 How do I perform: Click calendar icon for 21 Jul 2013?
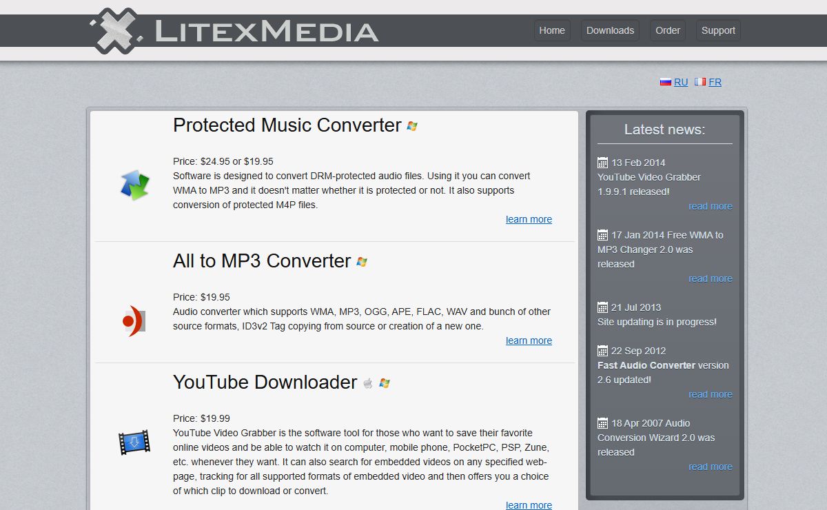point(603,307)
